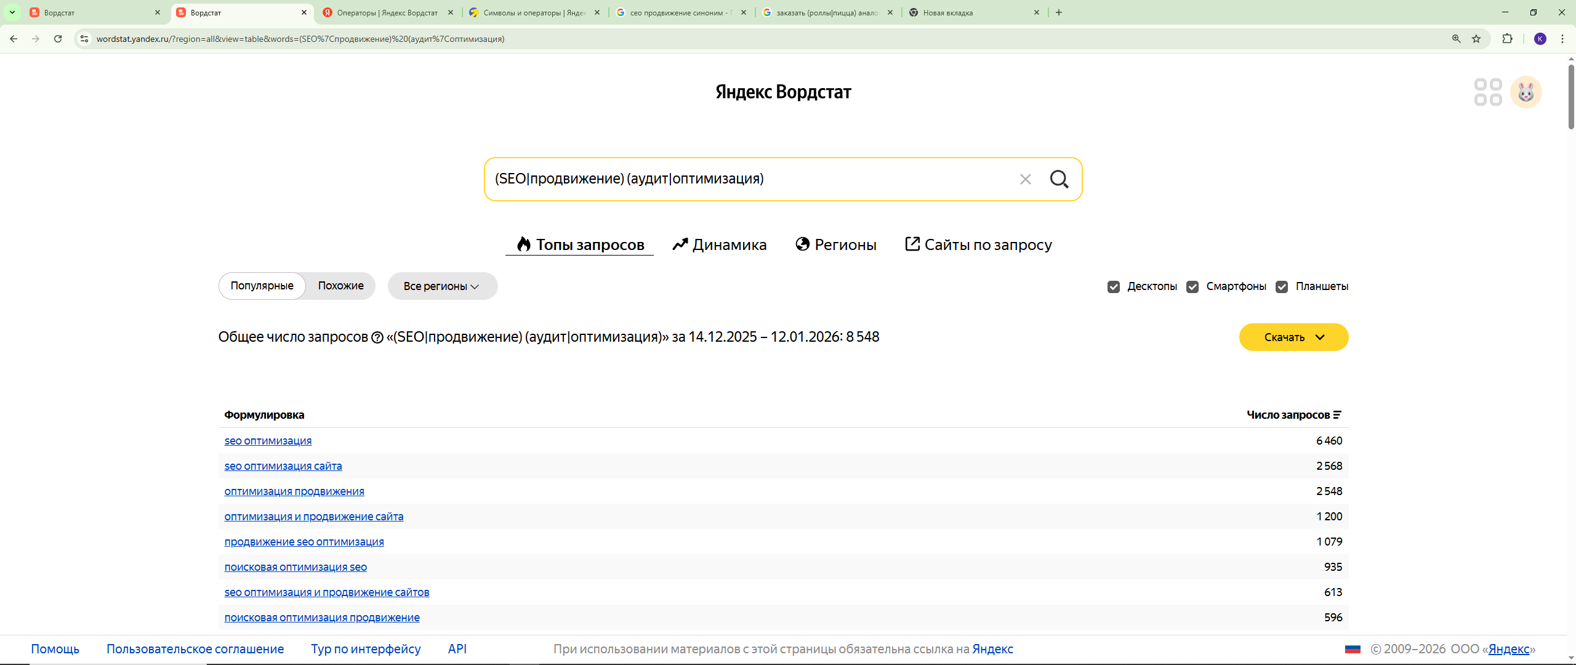
Task: Bookmark this page with star icon
Action: click(x=1476, y=39)
